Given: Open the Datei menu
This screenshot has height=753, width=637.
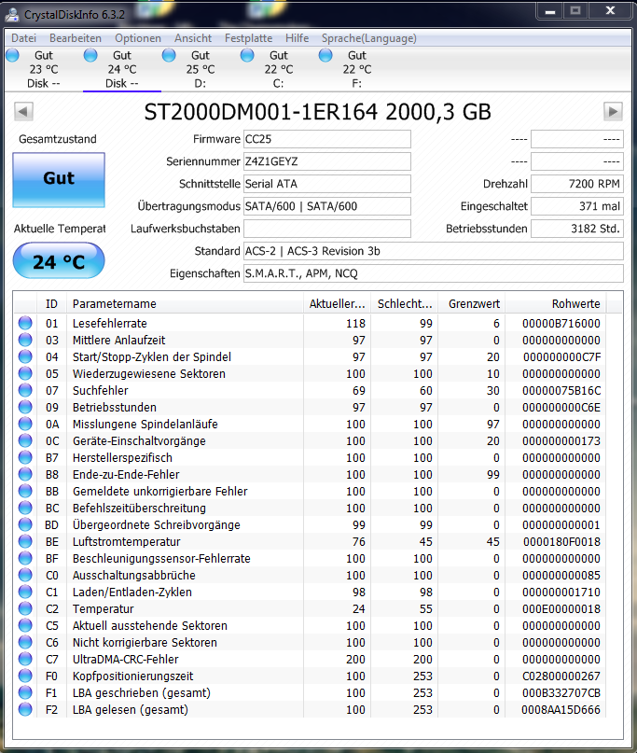Looking at the screenshot, I should tap(23, 38).
